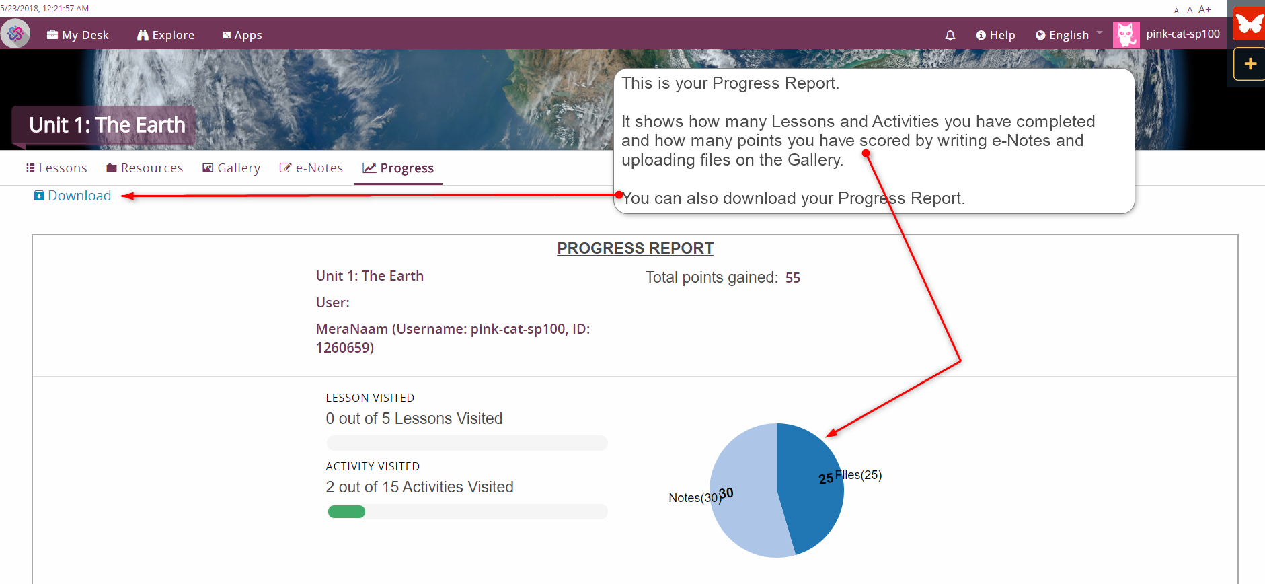Reset font size with middle A
This screenshot has width=1265, height=584.
click(1190, 10)
